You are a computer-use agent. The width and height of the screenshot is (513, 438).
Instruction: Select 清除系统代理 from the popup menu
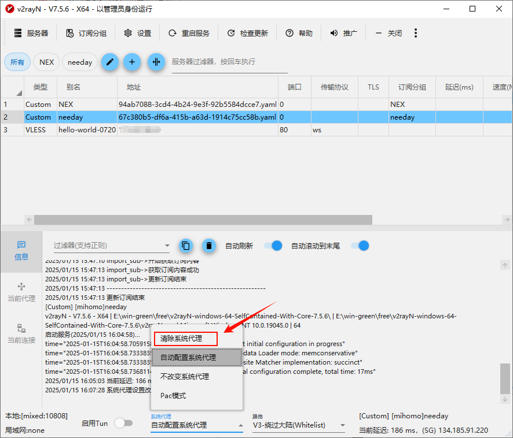coord(185,339)
